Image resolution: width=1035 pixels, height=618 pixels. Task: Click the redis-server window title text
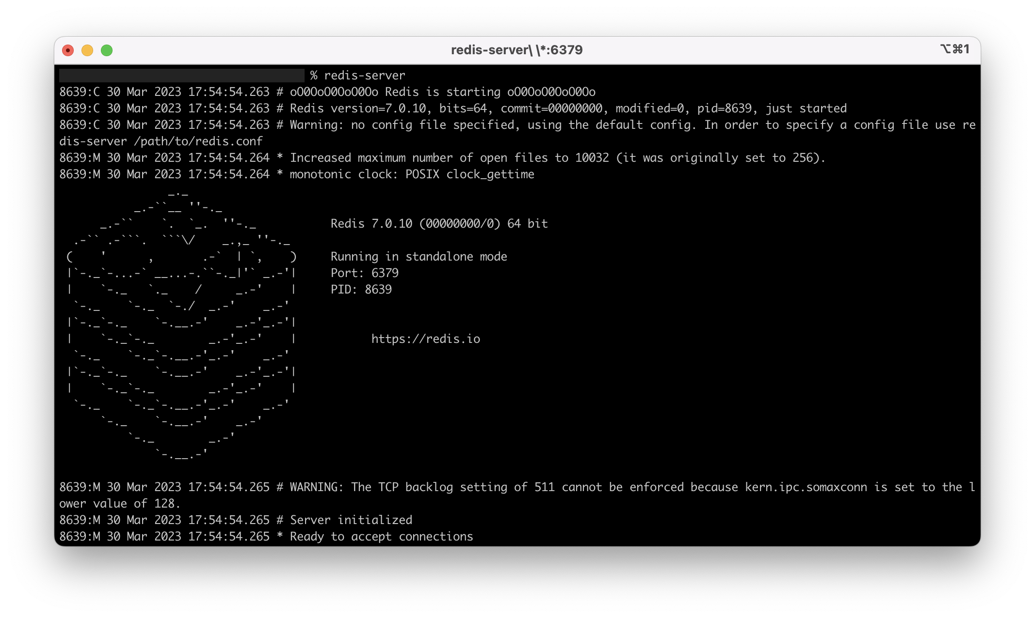tap(517, 50)
